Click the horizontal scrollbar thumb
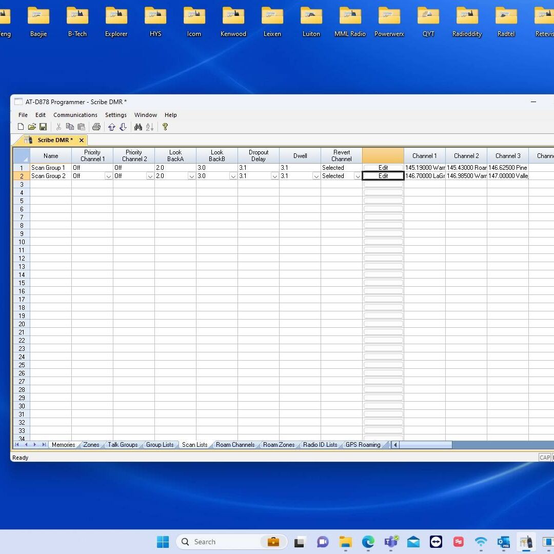Screen dimensions: 554x554 (426, 445)
